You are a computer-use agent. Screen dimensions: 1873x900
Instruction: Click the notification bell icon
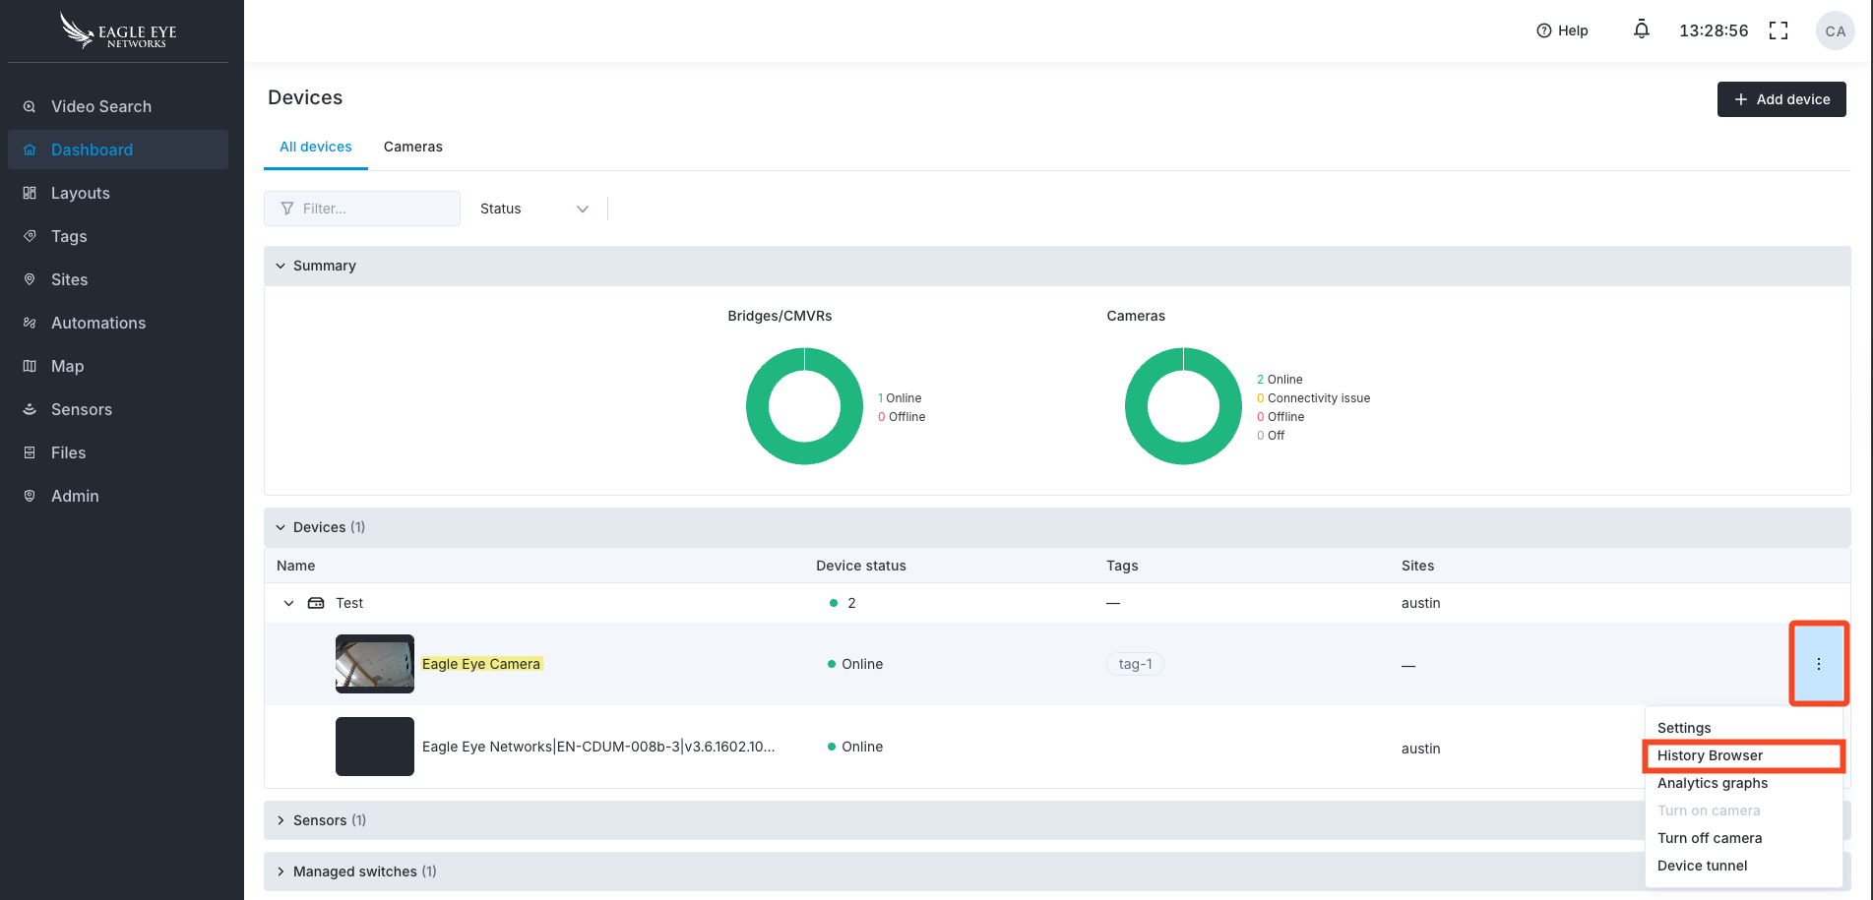pyautogui.click(x=1641, y=30)
